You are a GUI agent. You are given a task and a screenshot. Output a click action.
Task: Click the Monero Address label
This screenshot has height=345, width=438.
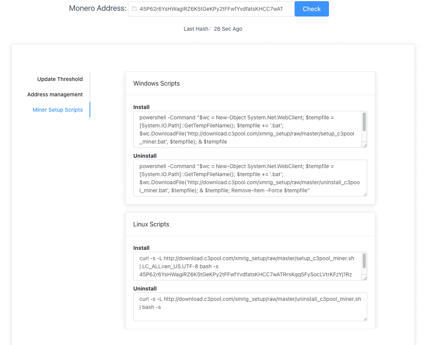pyautogui.click(x=98, y=8)
